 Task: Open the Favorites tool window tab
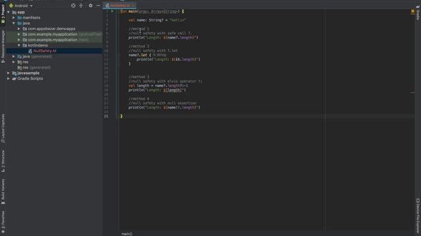click(3, 222)
